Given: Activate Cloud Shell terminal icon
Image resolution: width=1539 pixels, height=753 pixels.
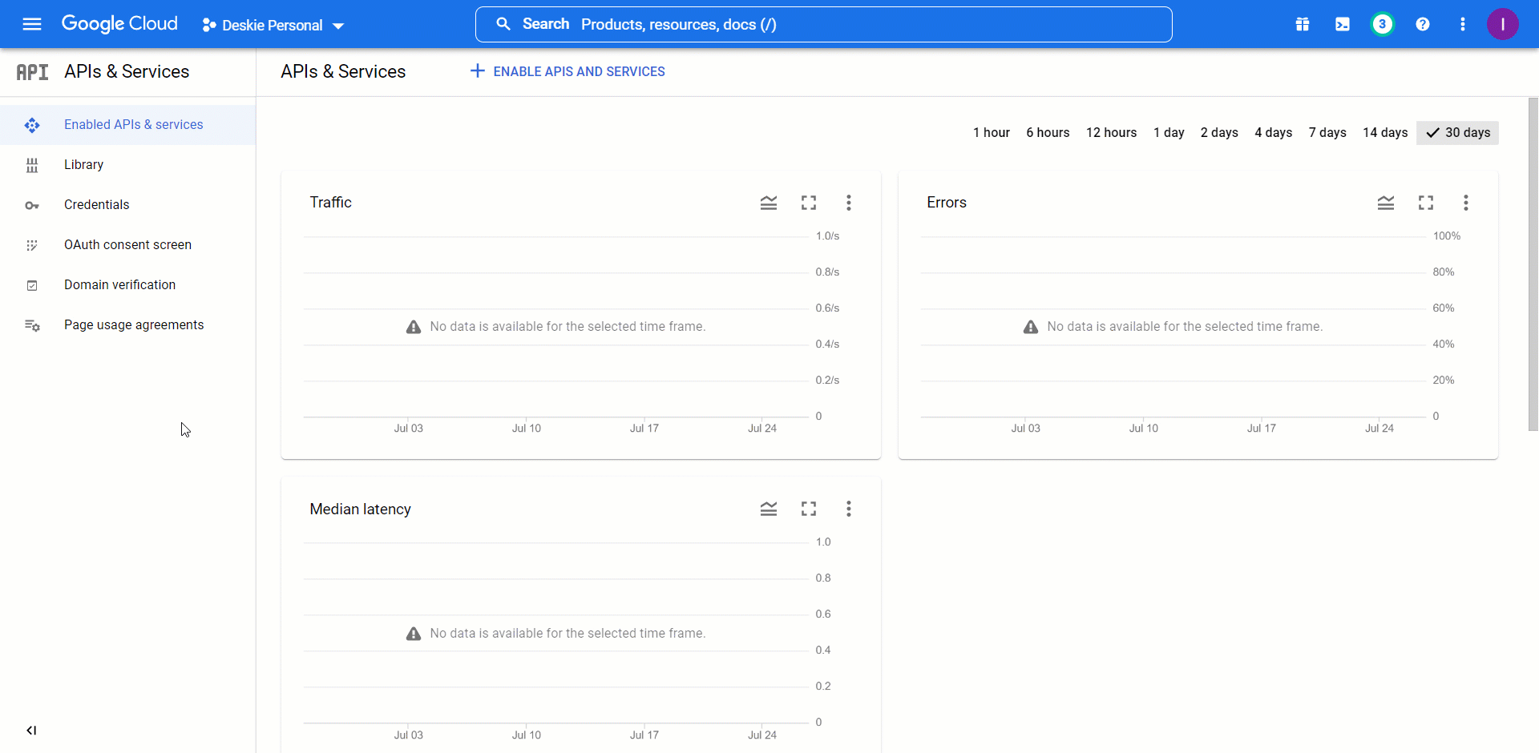Looking at the screenshot, I should (1343, 24).
